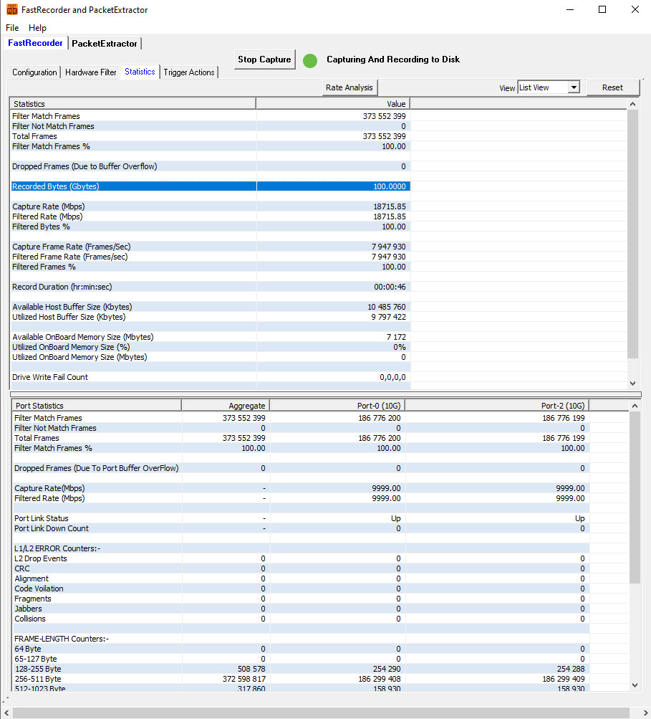The image size is (651, 719).
Task: Click the Port-0 (10G) column header
Action: coord(337,406)
